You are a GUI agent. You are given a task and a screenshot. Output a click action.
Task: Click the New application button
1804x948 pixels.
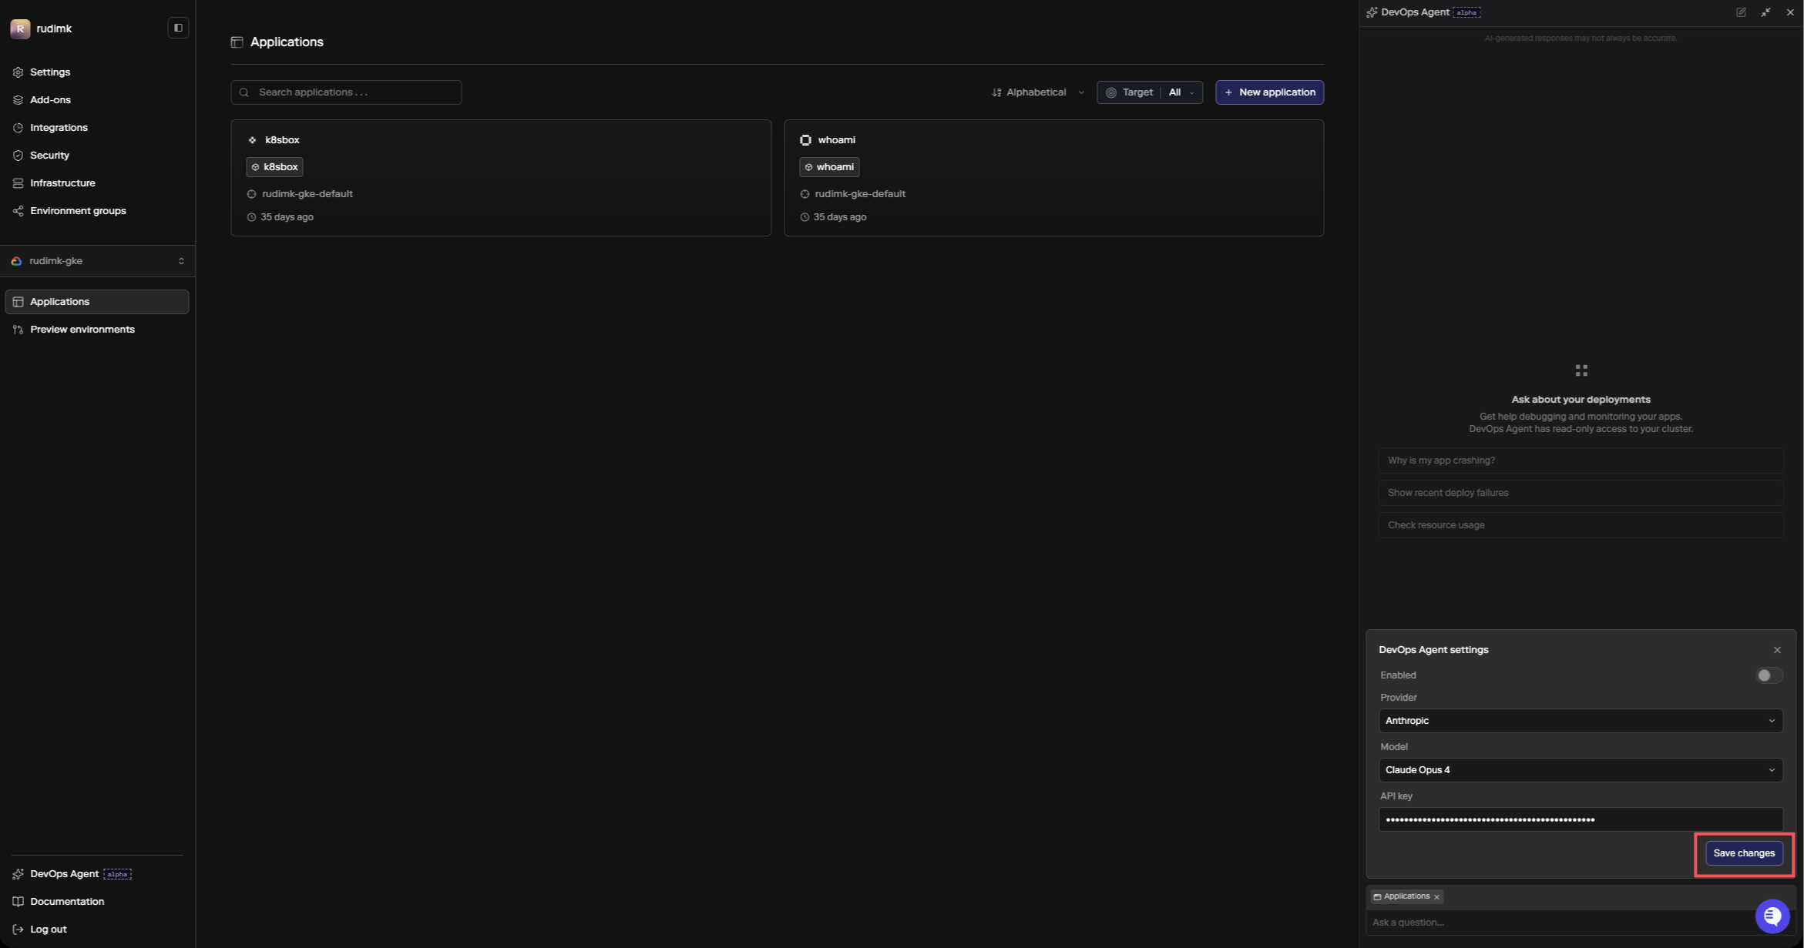[1269, 92]
